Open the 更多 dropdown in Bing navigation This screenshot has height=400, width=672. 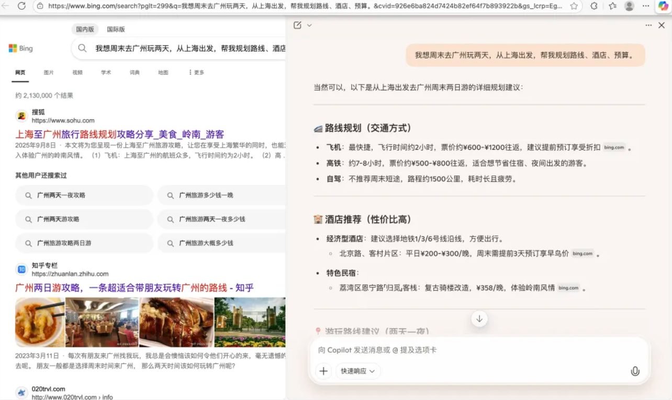[195, 72]
